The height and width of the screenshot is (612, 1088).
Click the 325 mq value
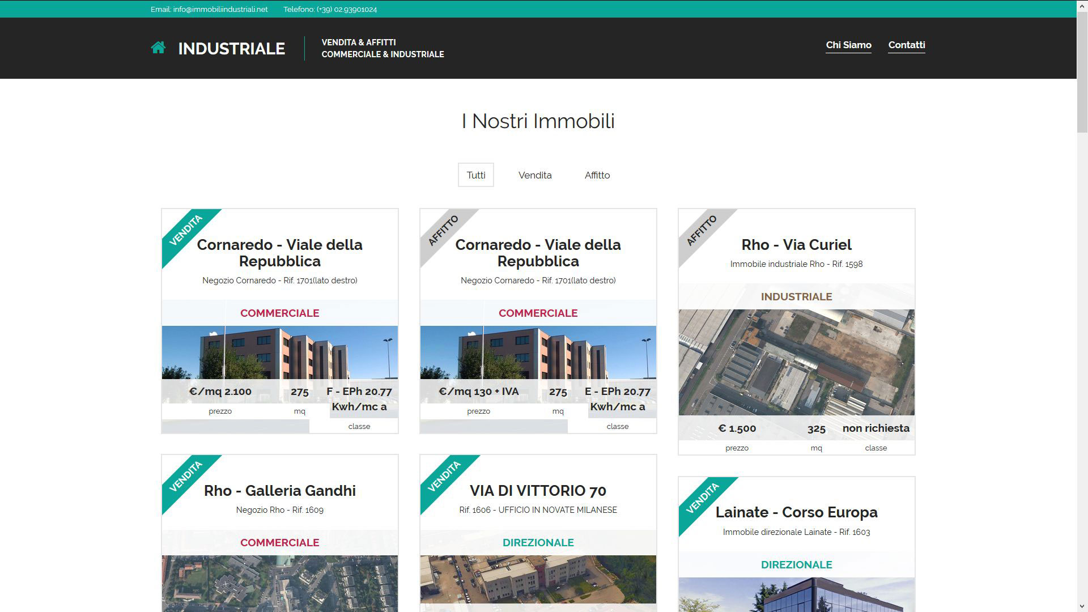(816, 429)
